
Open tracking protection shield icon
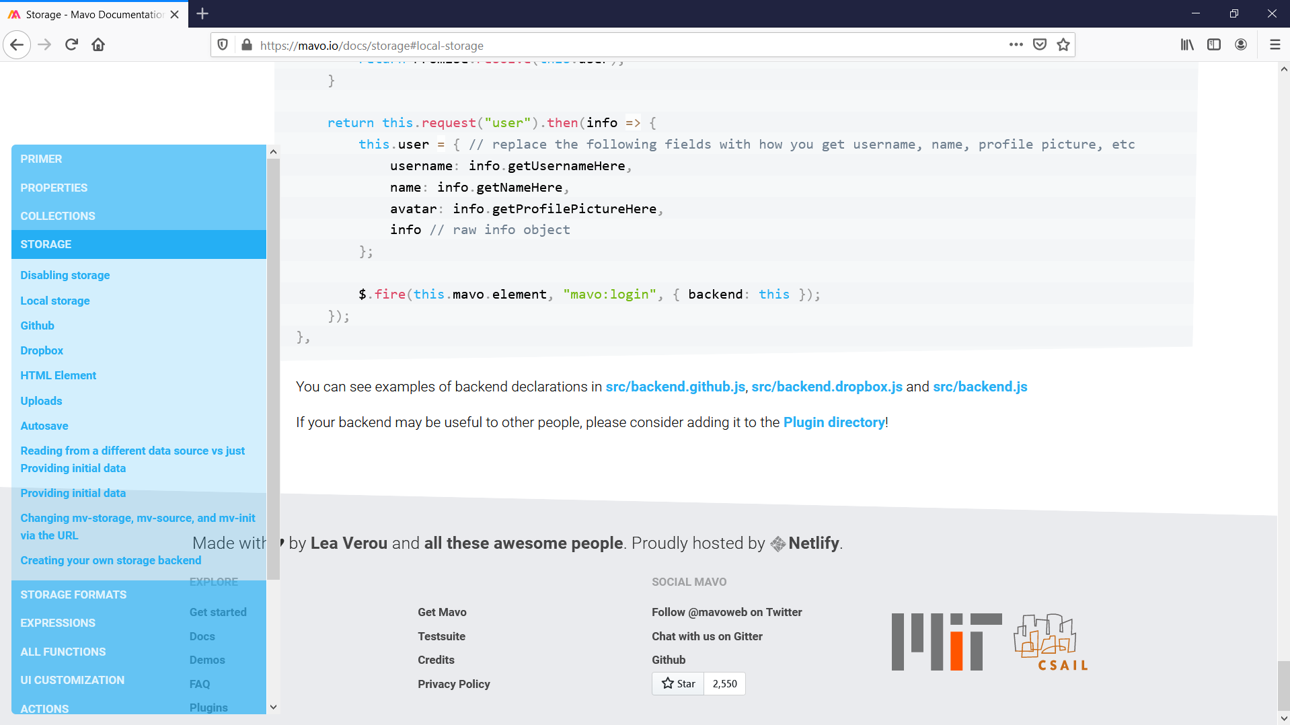click(x=223, y=45)
